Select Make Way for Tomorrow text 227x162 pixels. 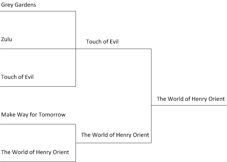(33, 115)
